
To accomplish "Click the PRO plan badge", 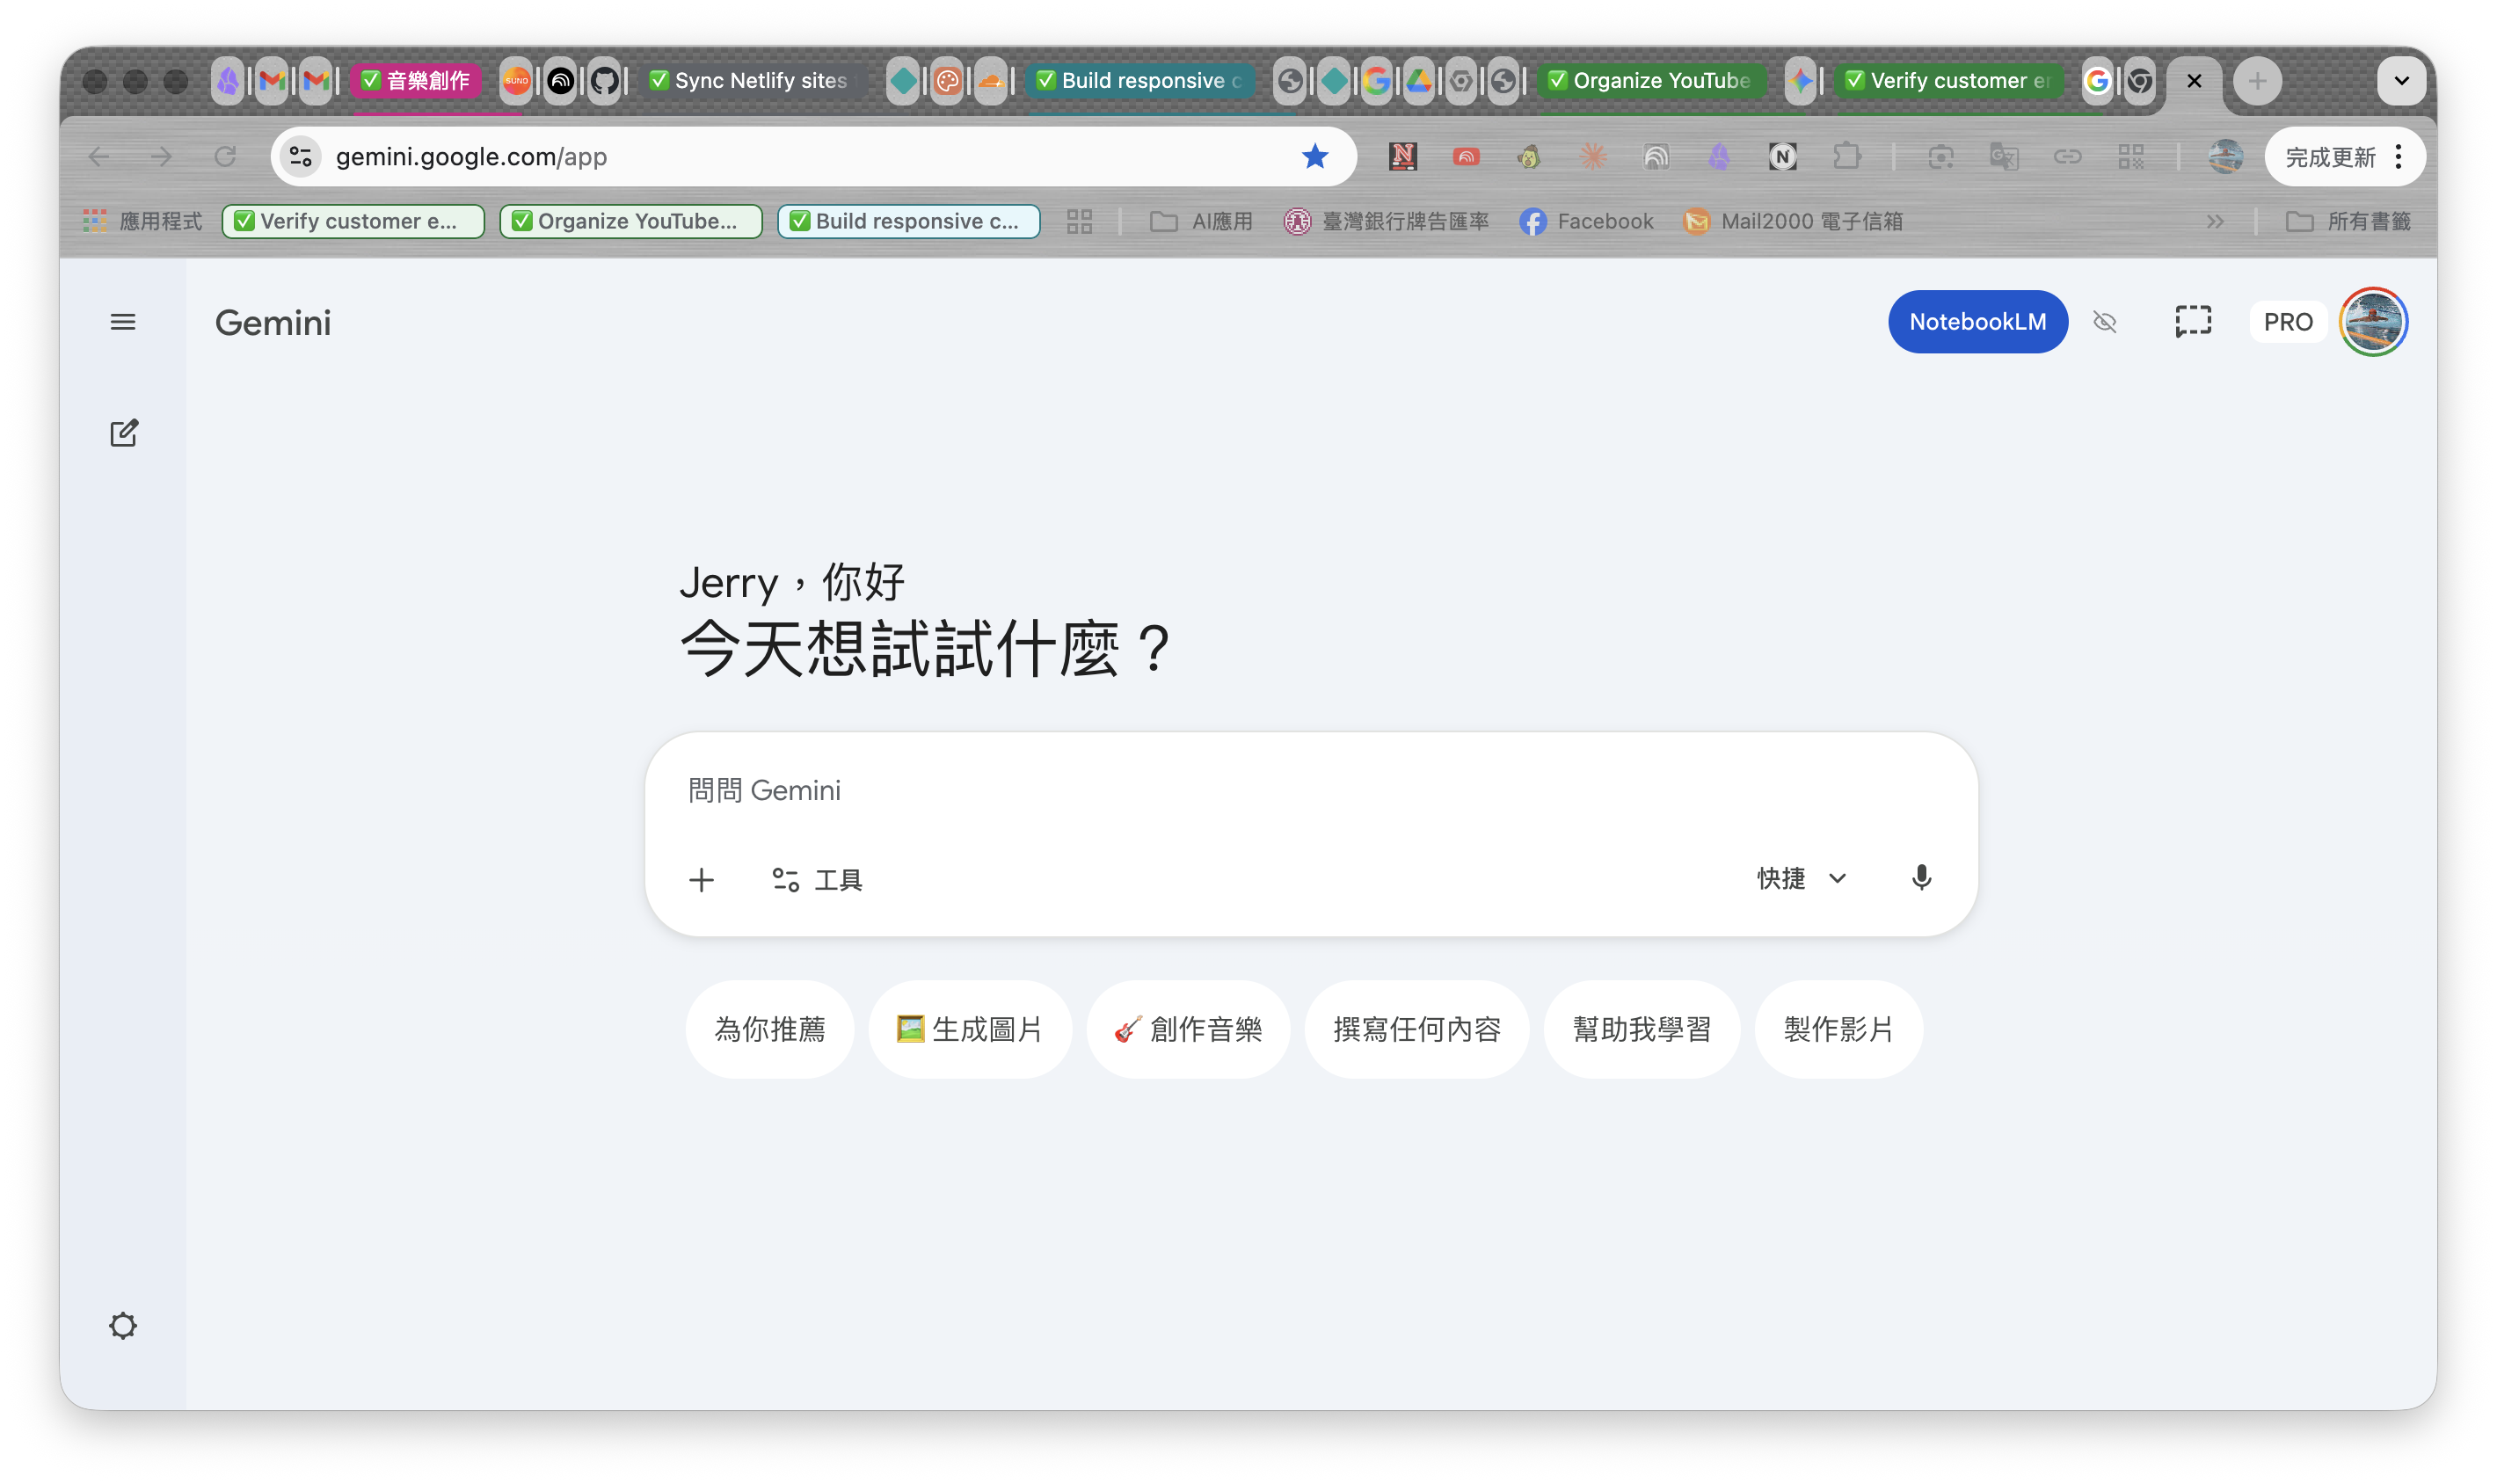I will 2287,322.
